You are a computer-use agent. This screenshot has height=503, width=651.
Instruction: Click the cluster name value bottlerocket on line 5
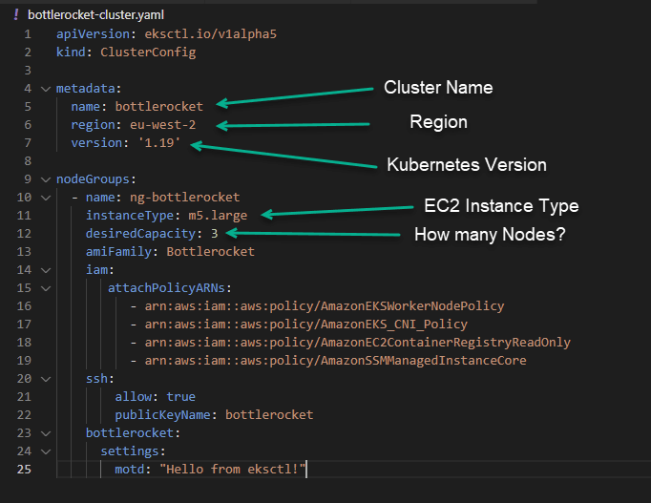click(x=159, y=107)
